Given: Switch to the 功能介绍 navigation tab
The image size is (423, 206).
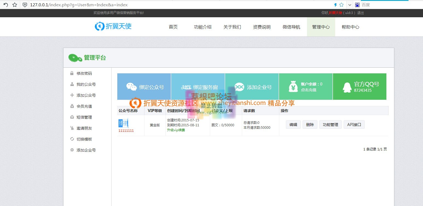Looking at the screenshot, I should coord(202,27).
